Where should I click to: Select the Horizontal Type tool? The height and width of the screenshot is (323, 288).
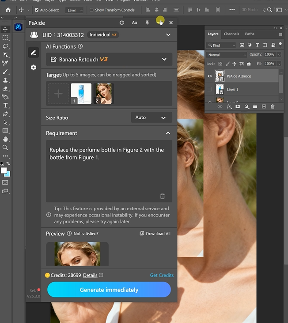tap(5, 106)
